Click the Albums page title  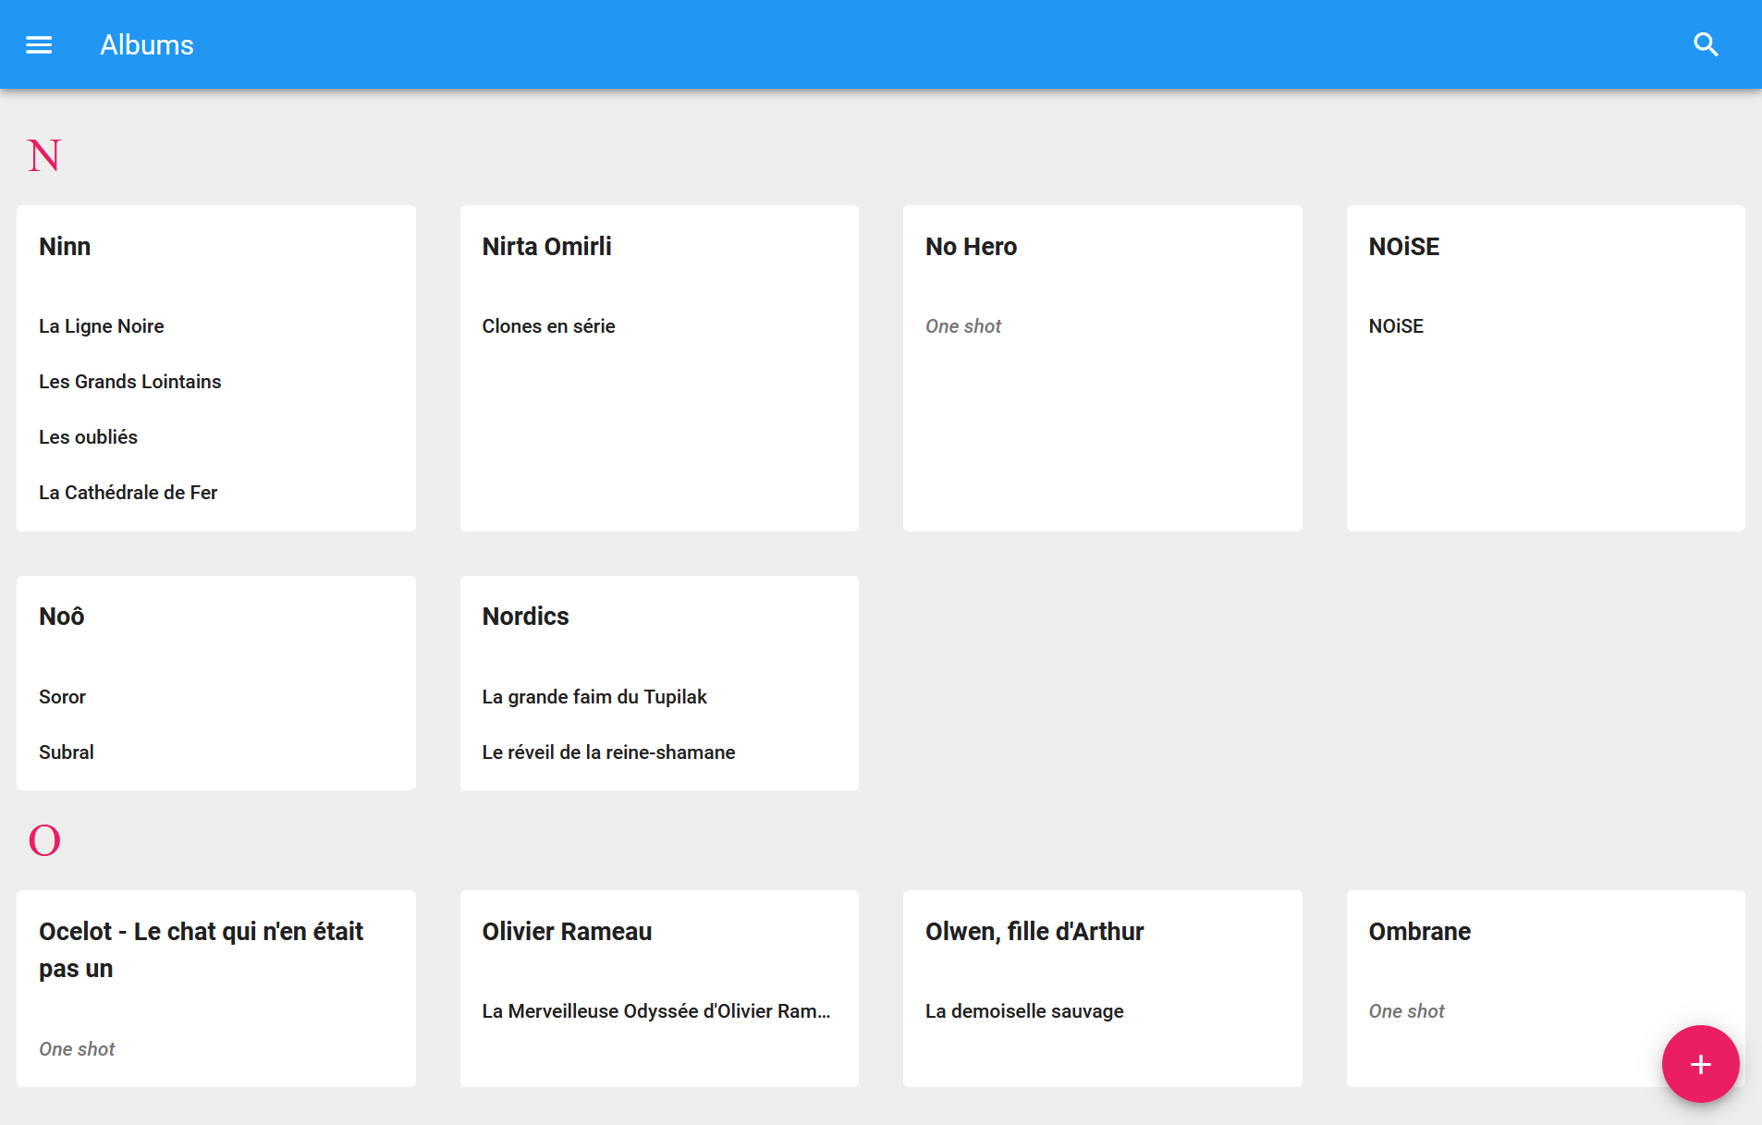147,44
